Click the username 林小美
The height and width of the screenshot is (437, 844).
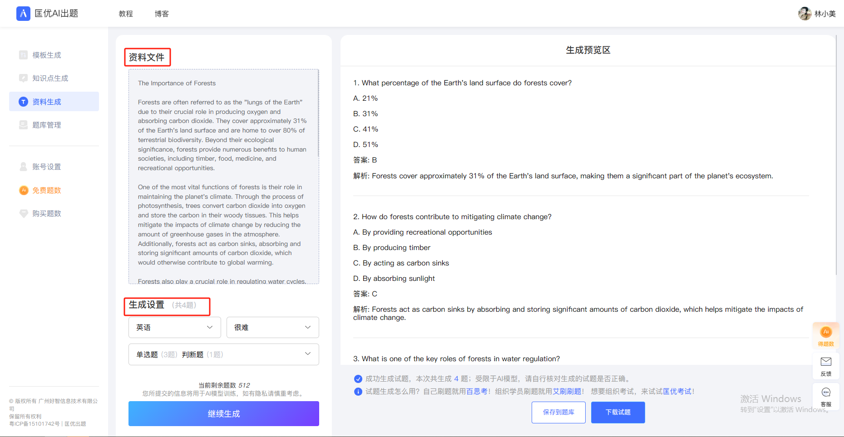tap(825, 14)
